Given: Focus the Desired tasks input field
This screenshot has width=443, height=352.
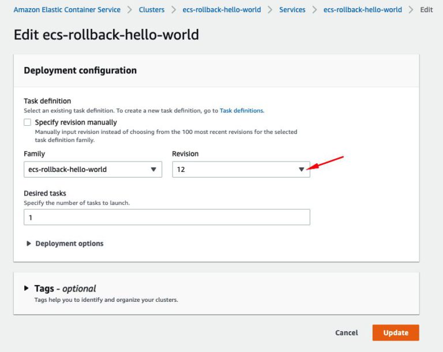Looking at the screenshot, I should tap(167, 217).
